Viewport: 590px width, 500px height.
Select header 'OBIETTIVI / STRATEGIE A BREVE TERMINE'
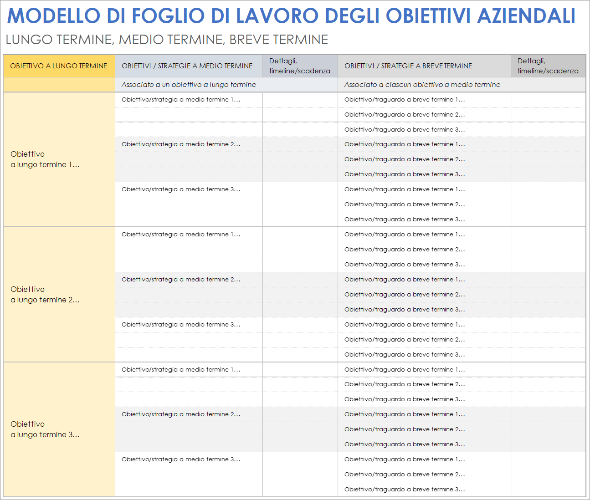coord(424,66)
